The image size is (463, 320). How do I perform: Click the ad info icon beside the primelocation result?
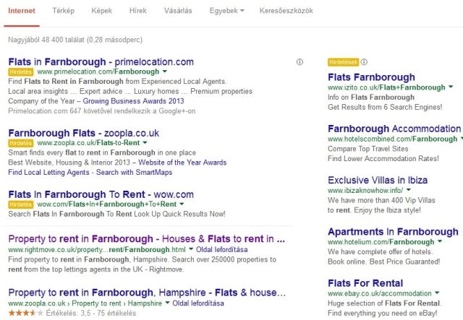tap(300, 62)
